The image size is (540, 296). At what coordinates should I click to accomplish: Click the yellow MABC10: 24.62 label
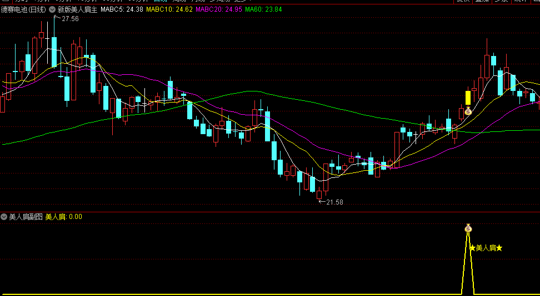click(169, 9)
